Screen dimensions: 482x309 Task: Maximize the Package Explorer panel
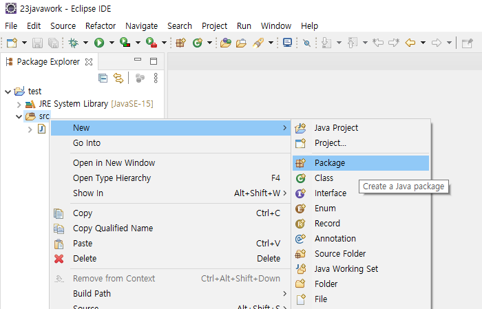(x=154, y=61)
